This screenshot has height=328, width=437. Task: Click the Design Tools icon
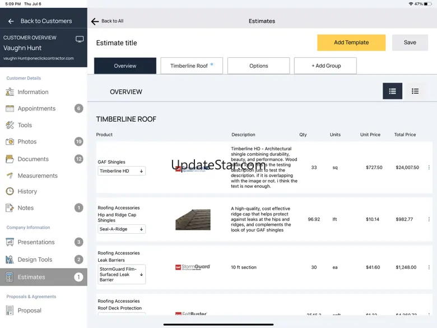(x=10, y=260)
